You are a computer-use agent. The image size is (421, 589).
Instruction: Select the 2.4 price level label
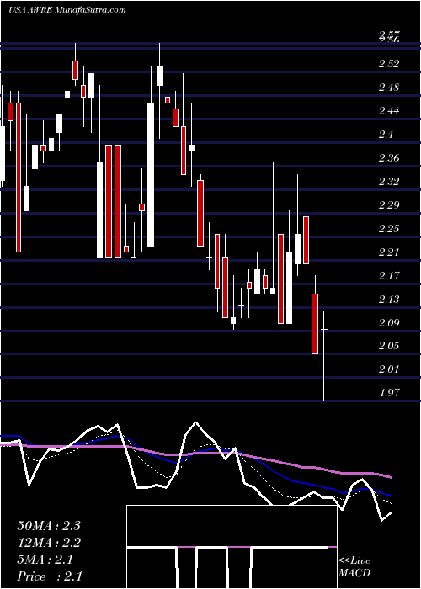tap(386, 134)
